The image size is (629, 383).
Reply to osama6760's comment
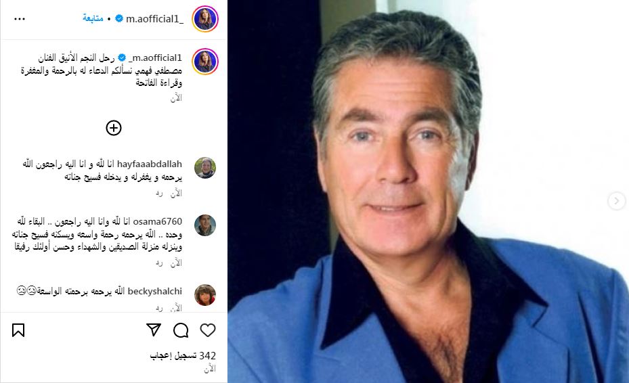point(159,263)
